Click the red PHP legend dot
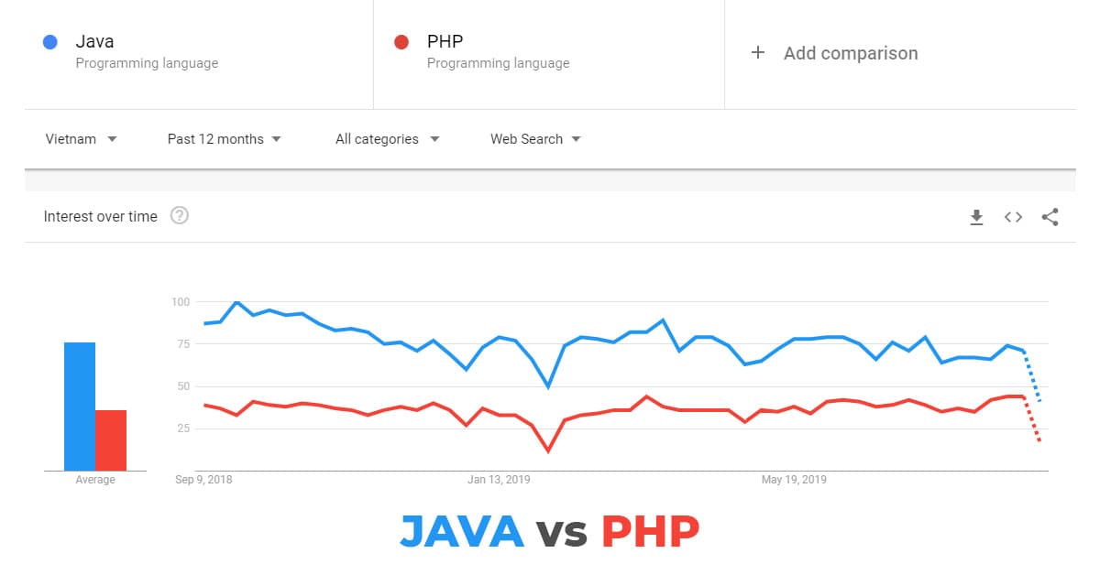 pos(401,40)
